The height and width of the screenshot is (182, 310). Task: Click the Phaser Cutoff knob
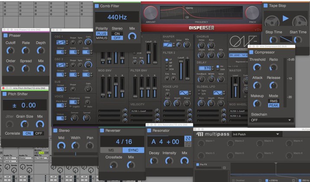pyautogui.click(x=10, y=50)
